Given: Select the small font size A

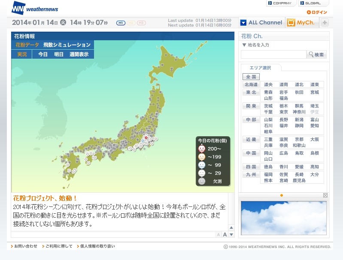Looking at the screenshot, I should pyautogui.click(x=219, y=235).
